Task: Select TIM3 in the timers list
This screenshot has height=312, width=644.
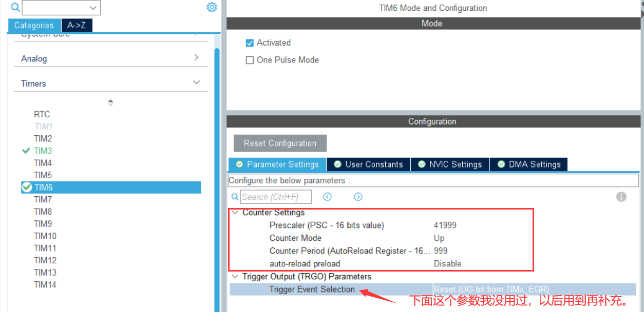Action: click(x=43, y=151)
